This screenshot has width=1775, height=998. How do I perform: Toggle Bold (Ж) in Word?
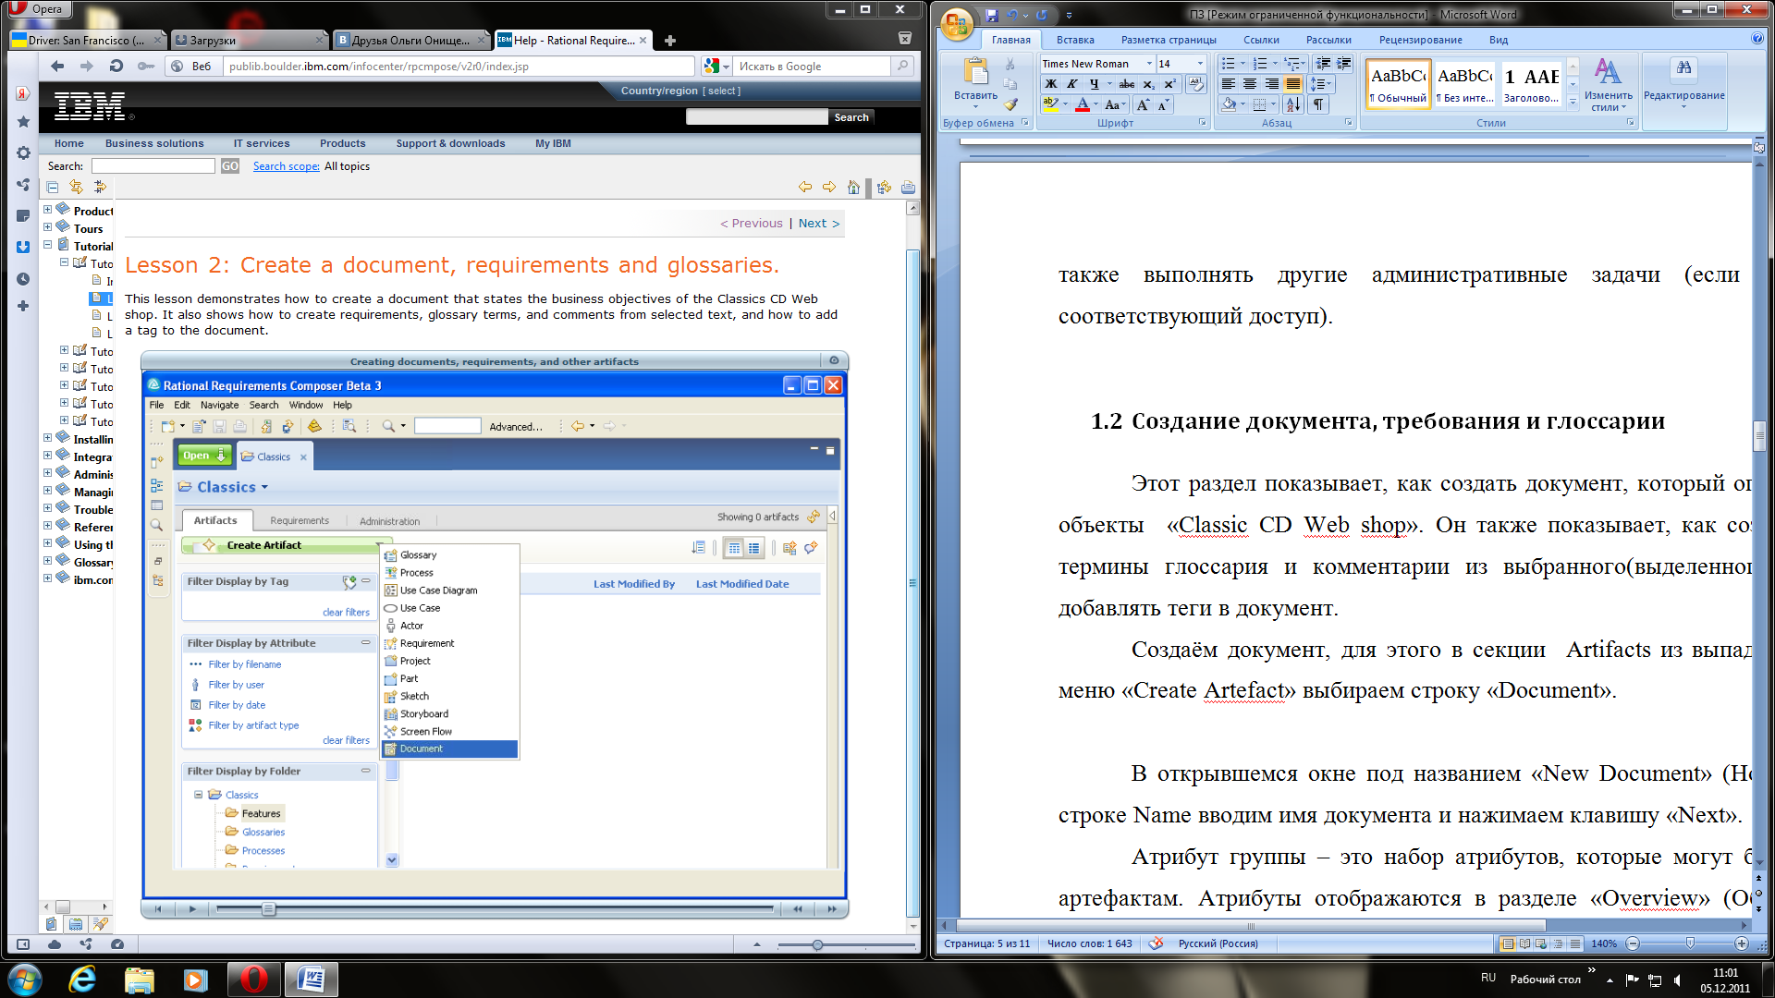[x=1051, y=84]
